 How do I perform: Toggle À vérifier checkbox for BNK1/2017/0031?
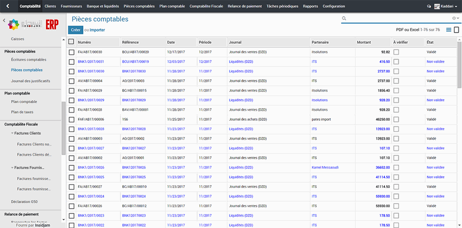coord(396,62)
